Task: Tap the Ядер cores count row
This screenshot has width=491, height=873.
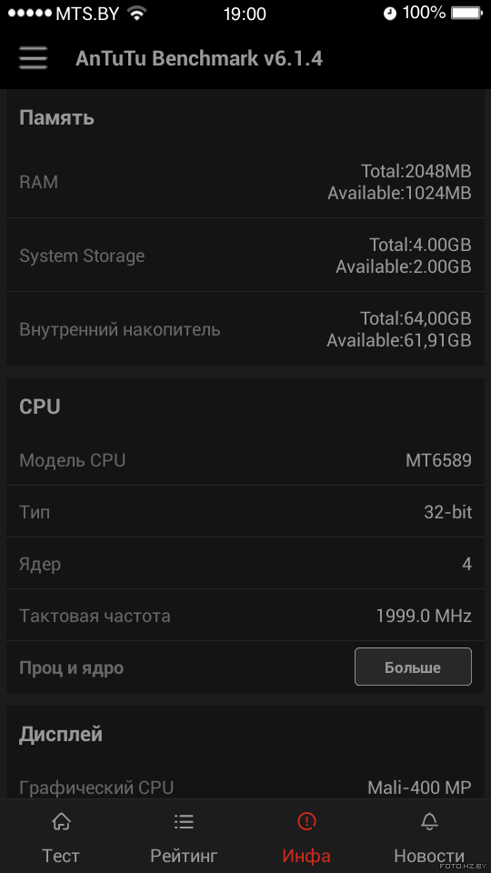Action: point(245,564)
